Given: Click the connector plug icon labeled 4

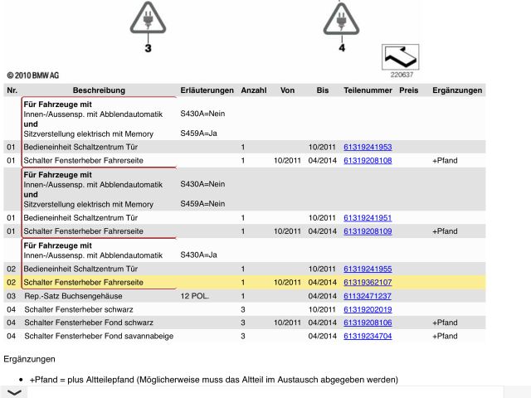Looking at the screenshot, I should (341, 18).
